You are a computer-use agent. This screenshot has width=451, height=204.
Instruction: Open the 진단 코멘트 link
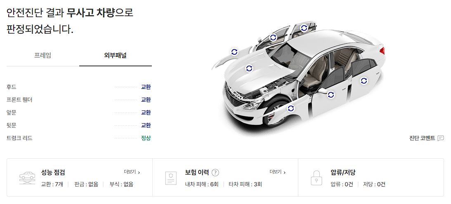[x=422, y=138]
